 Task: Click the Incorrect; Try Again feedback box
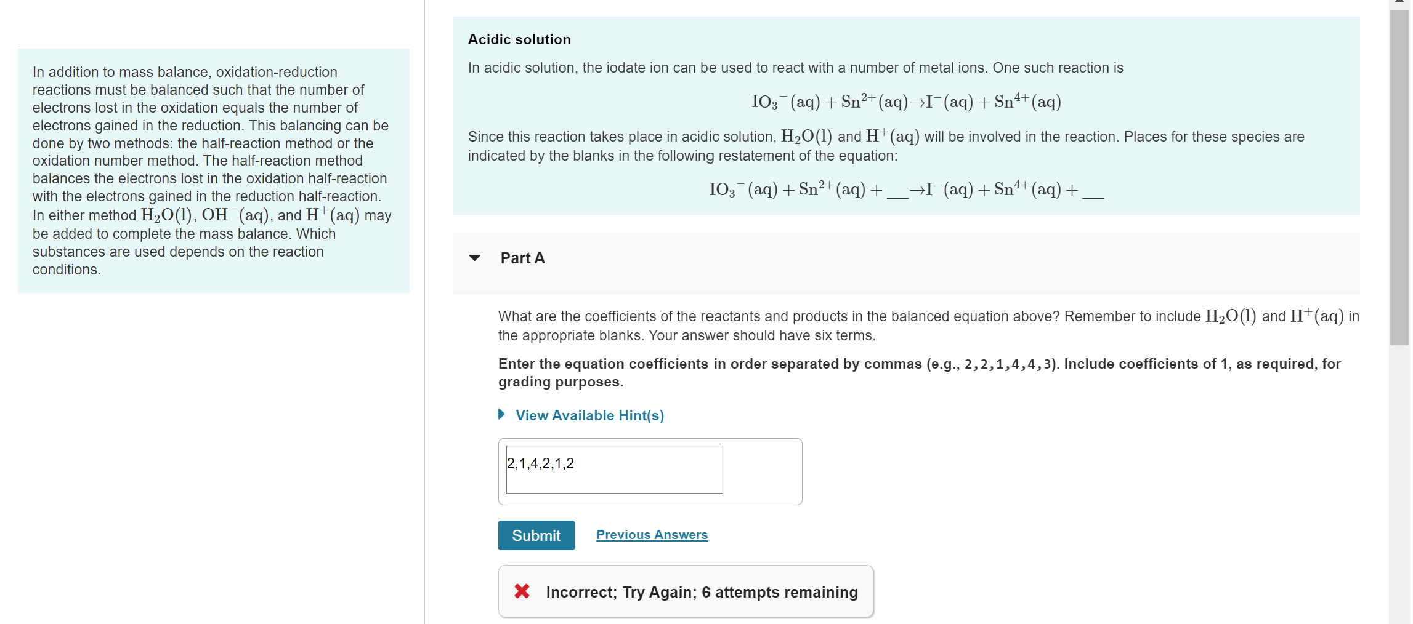(x=686, y=591)
